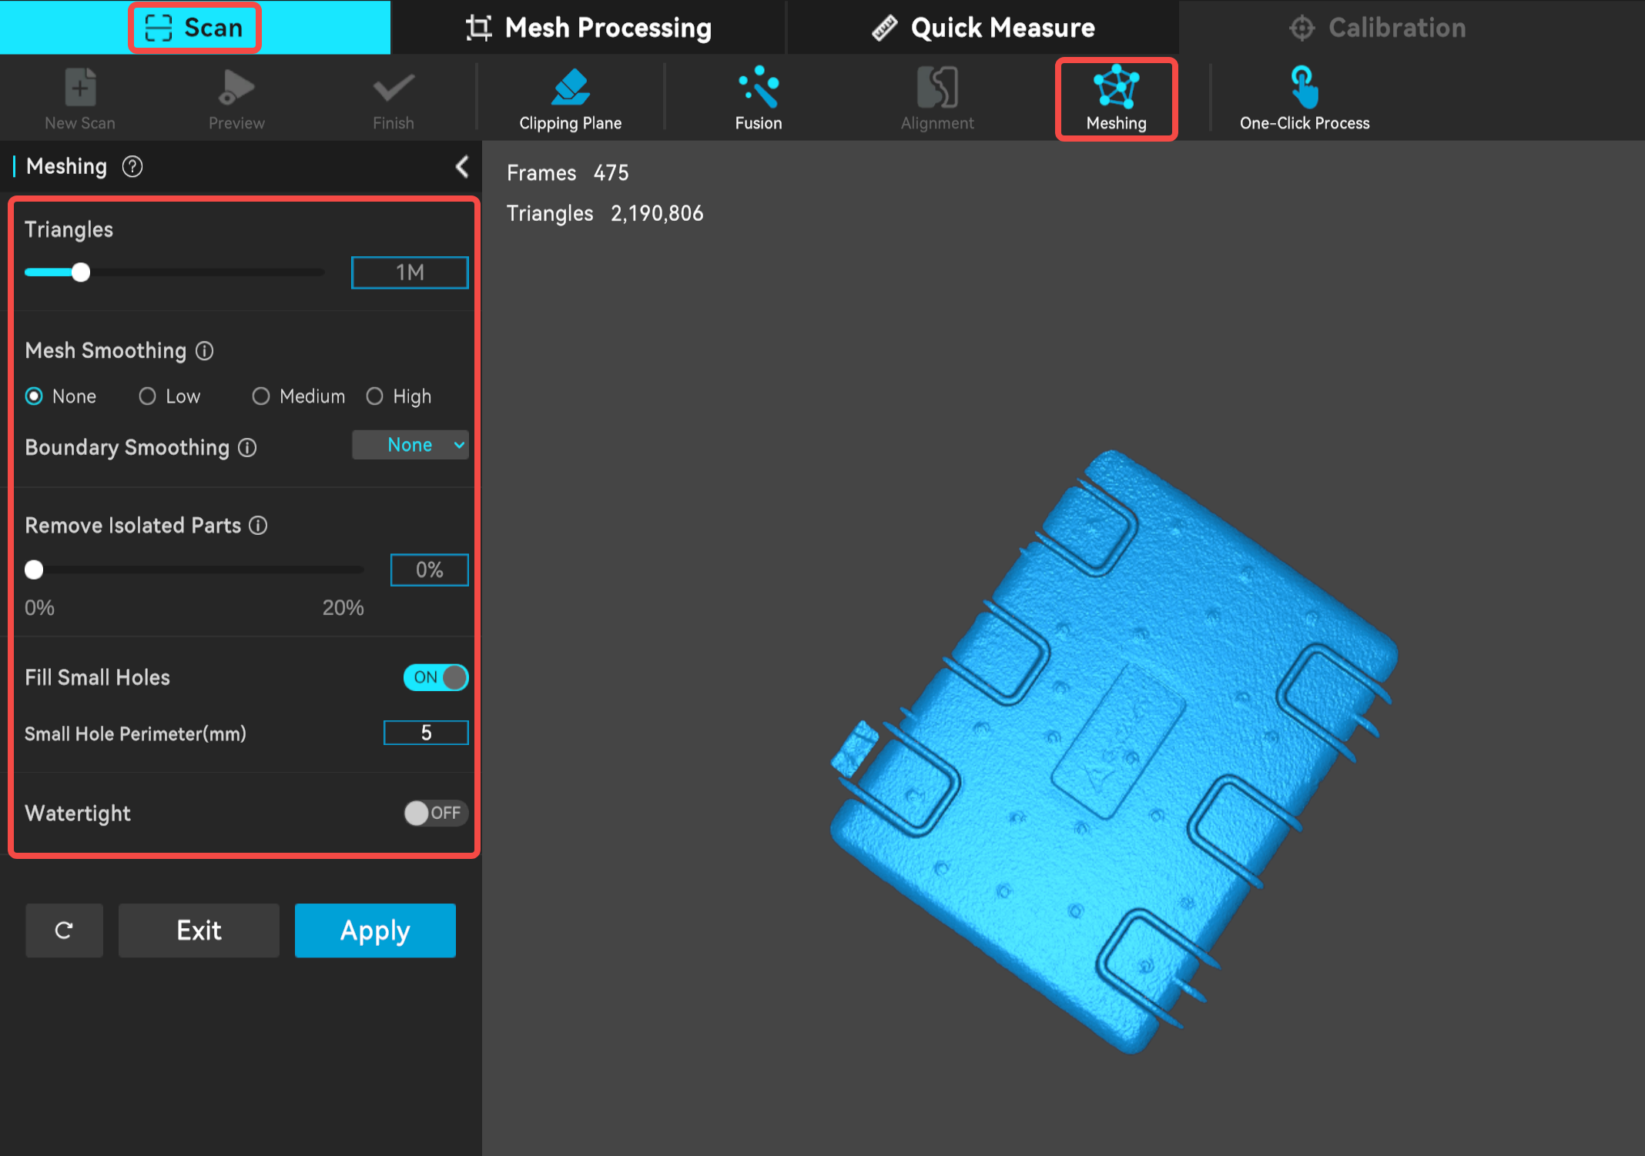Click the Remove Isolated Parts info icon
The image size is (1645, 1156).
[x=259, y=526]
